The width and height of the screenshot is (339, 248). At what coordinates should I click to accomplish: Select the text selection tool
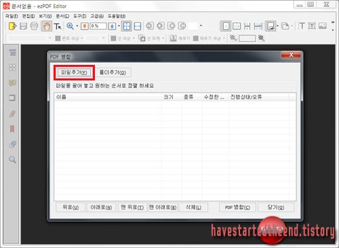pyautogui.click(x=58, y=26)
